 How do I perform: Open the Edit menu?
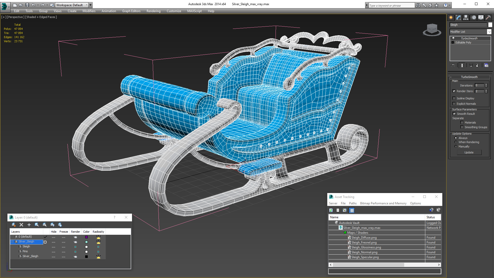(17, 11)
